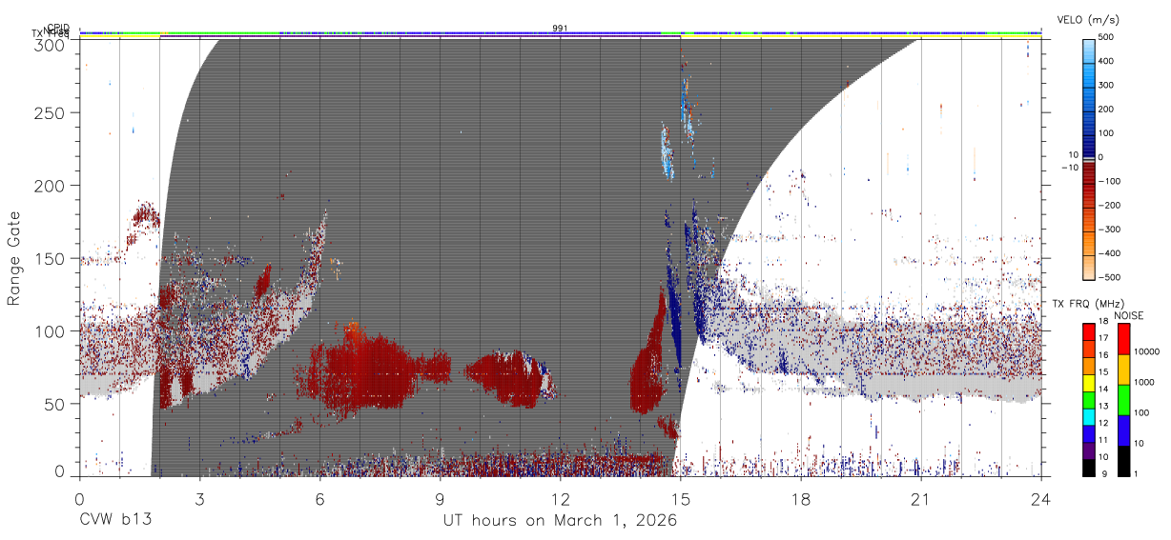1171x540 pixels.
Task: Click the '15' tick on UT hours axis
Action: click(680, 498)
